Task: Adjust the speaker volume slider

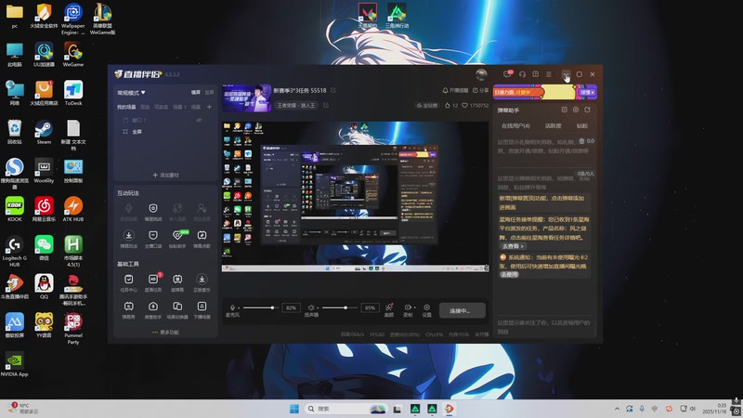Action: pos(338,307)
